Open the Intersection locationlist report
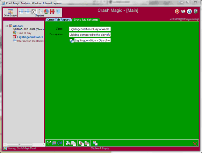The image size is (202, 153). click(x=30, y=41)
